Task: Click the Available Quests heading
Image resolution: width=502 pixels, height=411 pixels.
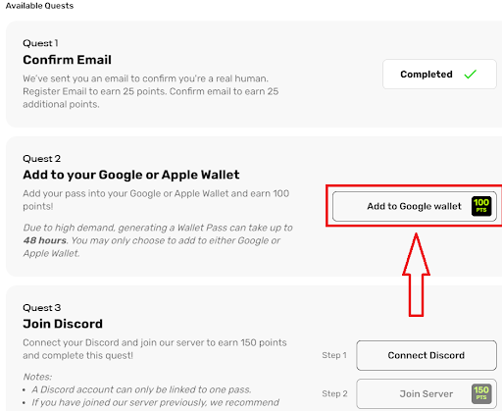Action: [x=39, y=6]
